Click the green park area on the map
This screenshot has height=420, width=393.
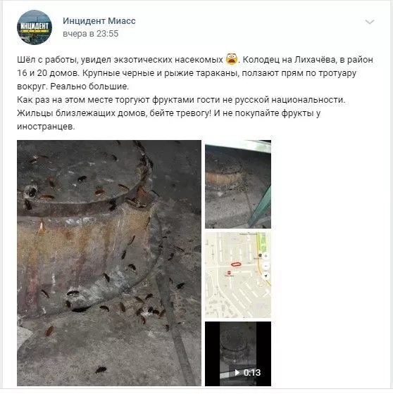click(x=263, y=243)
